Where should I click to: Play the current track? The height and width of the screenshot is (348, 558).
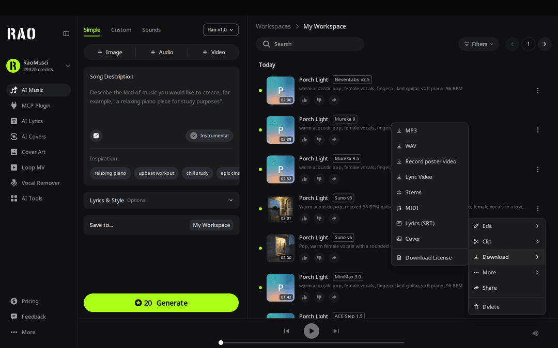[x=312, y=331]
